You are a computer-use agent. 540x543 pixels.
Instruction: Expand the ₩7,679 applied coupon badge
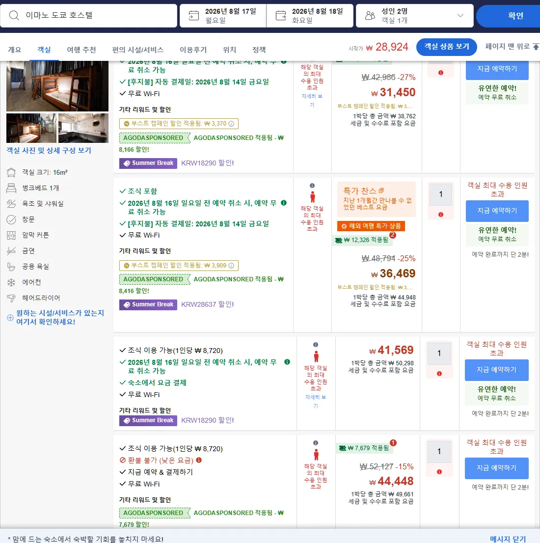pos(364,448)
